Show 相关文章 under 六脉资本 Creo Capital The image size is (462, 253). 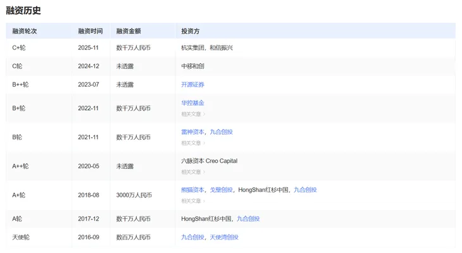pos(193,172)
